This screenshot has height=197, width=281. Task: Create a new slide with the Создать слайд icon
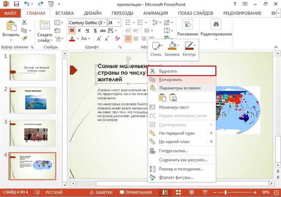pyautogui.click(x=45, y=25)
